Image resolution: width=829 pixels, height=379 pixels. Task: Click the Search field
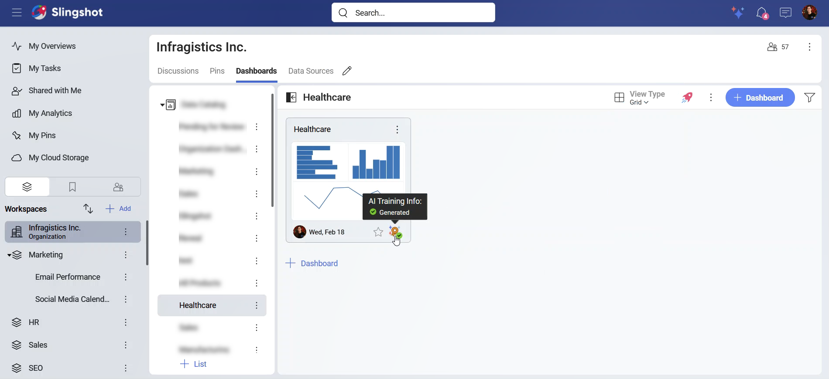click(x=413, y=13)
